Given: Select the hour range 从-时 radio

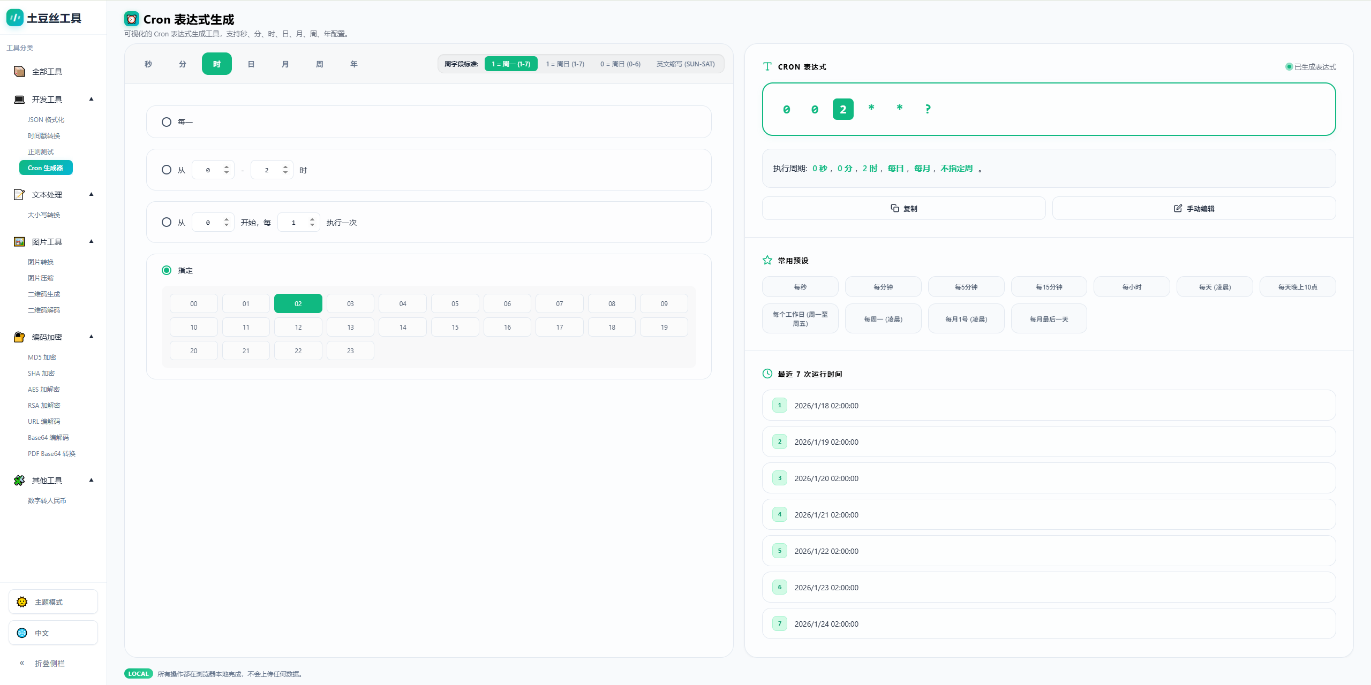Looking at the screenshot, I should point(167,170).
